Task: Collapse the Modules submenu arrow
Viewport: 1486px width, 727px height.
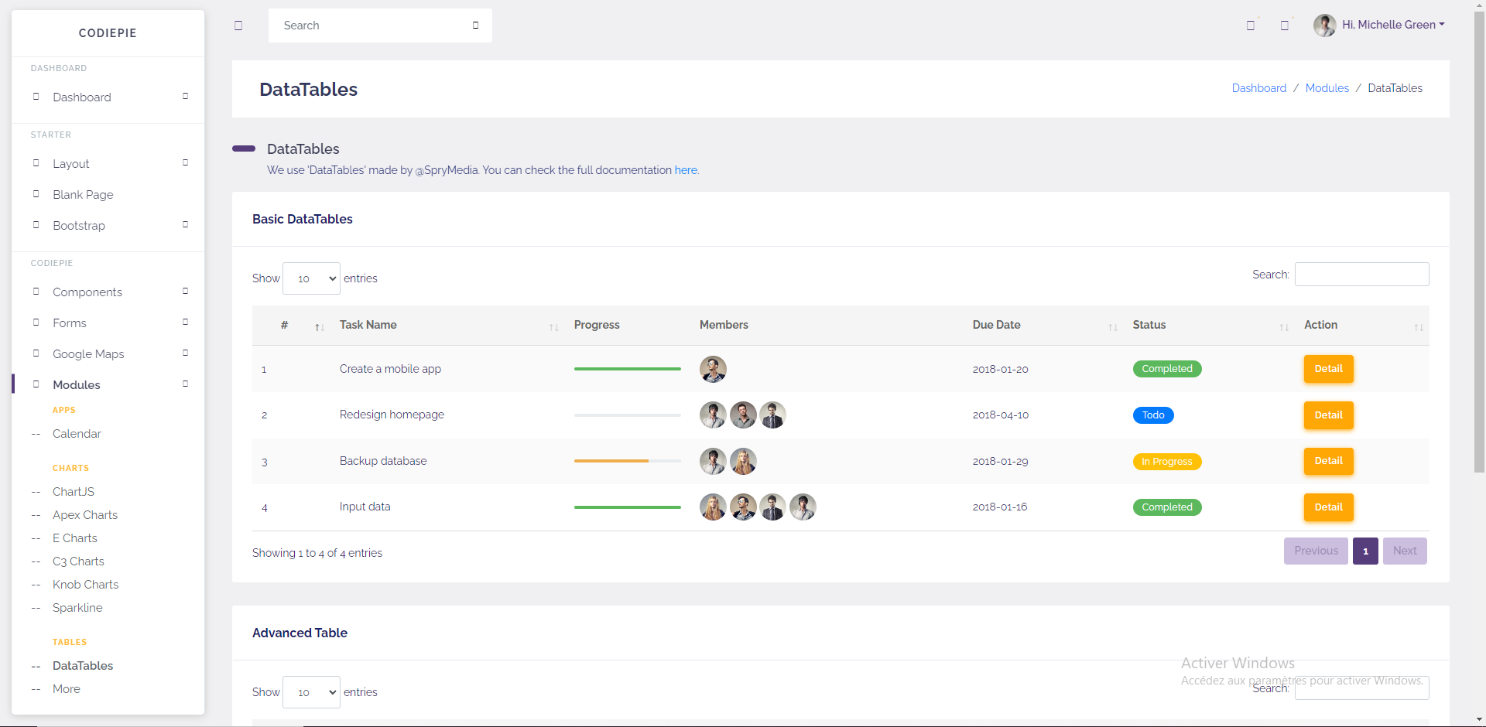Action: [185, 384]
